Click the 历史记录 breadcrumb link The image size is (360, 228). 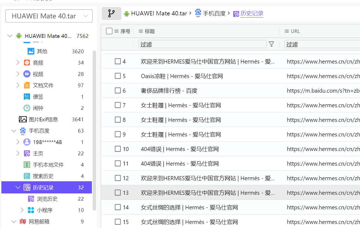252,14
